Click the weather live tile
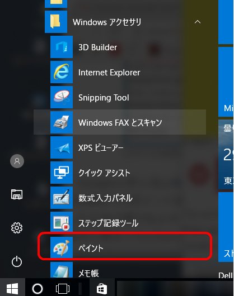The image size is (234, 296). pos(226,154)
